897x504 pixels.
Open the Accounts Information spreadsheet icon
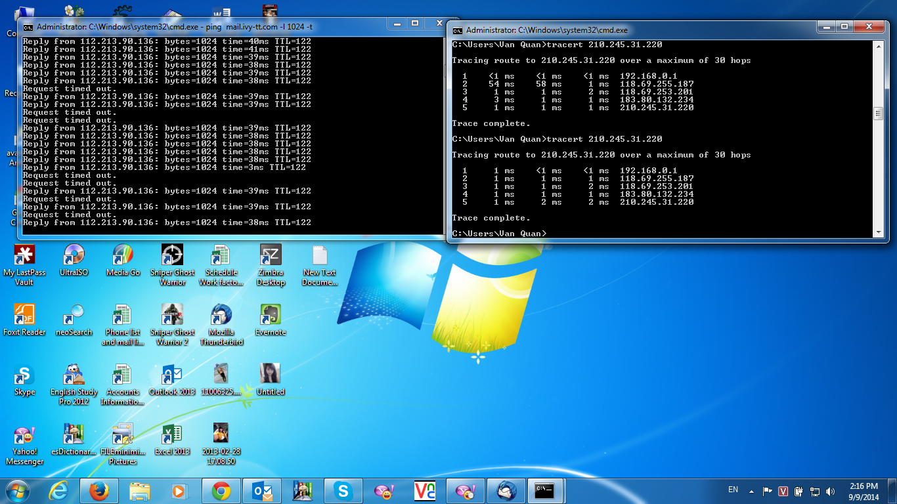tap(123, 385)
